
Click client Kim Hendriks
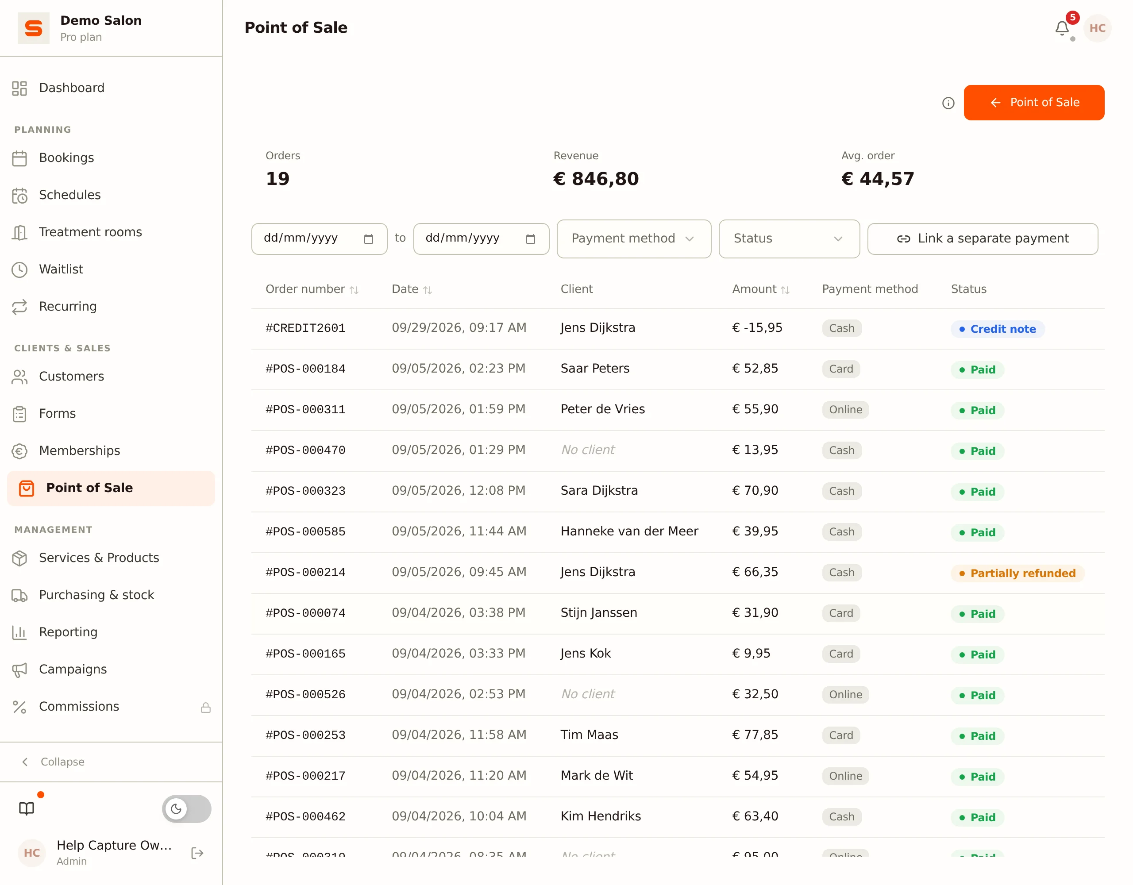pos(600,816)
